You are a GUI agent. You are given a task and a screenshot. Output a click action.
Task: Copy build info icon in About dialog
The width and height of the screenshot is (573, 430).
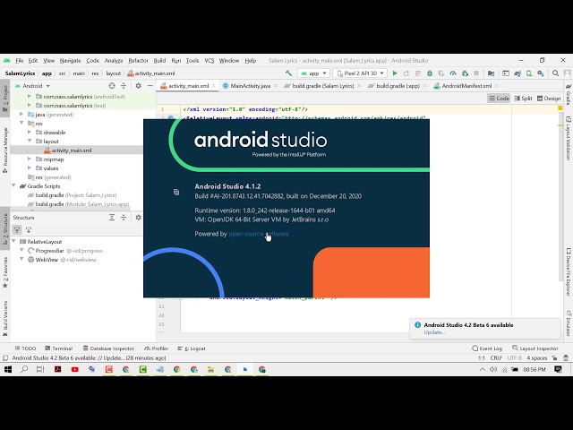pyautogui.click(x=176, y=192)
